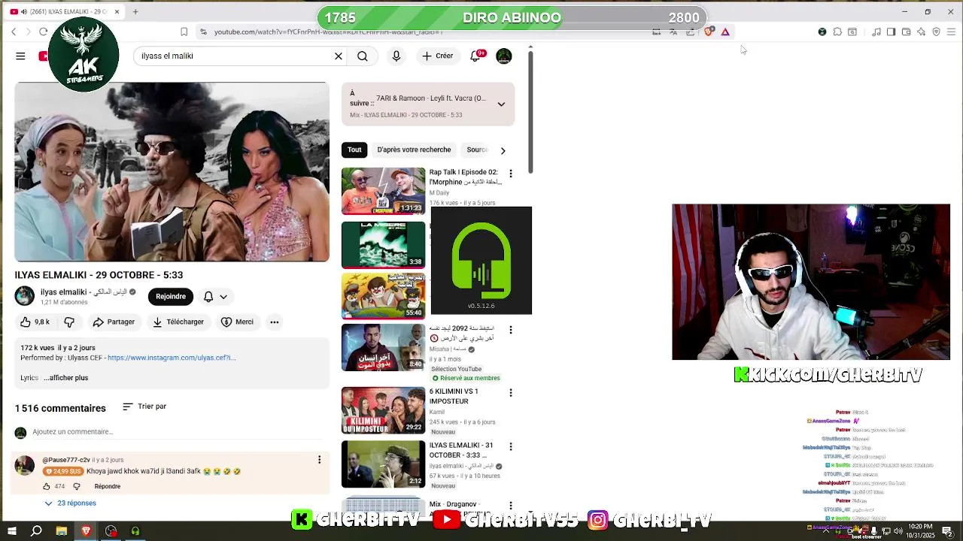This screenshot has height=541, width=963.
Task: Open the @Pause777-c2v commenter profile
Action: (x=25, y=465)
